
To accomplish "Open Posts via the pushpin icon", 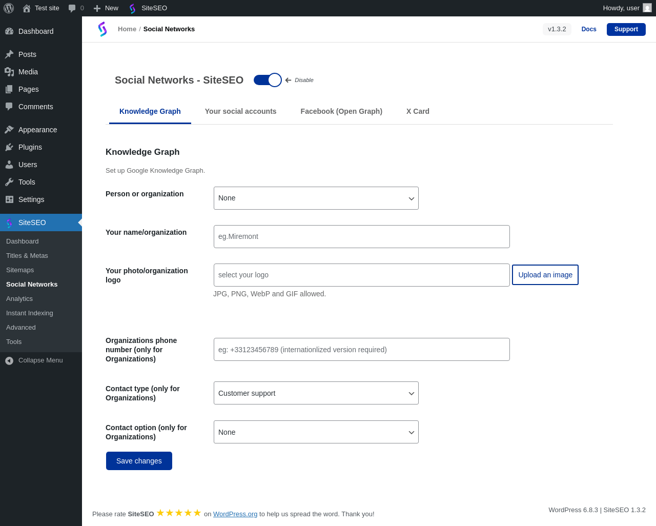I will (9, 54).
